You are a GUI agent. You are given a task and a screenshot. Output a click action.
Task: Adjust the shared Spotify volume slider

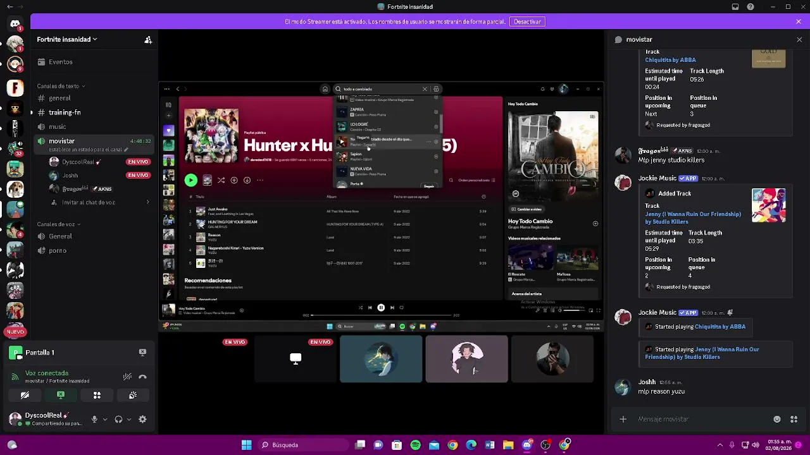coord(575,310)
